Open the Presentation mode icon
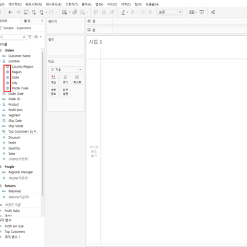247x247 pixels. [202, 12]
